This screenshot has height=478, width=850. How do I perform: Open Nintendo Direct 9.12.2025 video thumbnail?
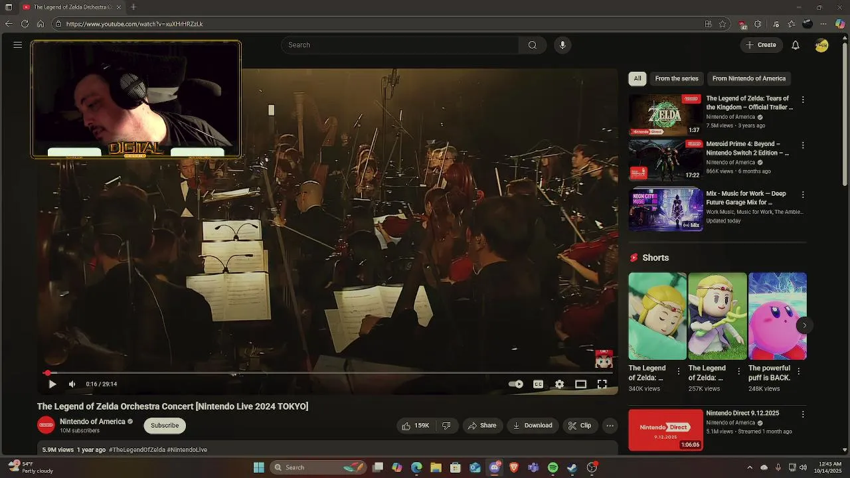665,430
